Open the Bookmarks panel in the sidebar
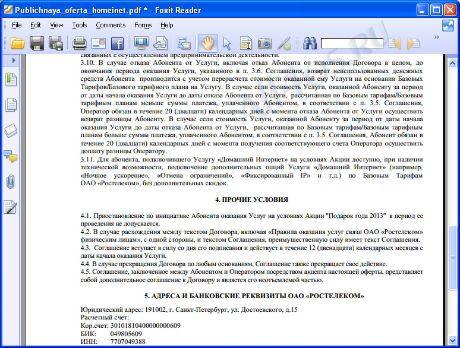The image size is (460, 348). [11, 79]
